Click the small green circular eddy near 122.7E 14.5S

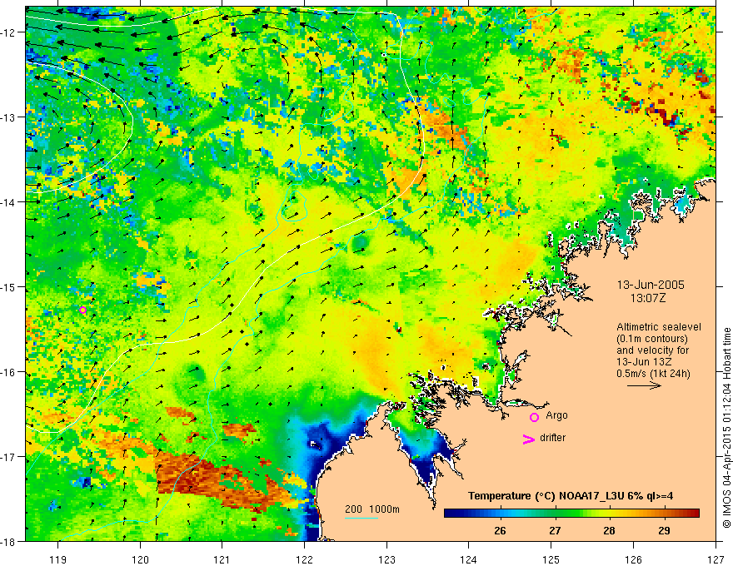tap(360, 244)
